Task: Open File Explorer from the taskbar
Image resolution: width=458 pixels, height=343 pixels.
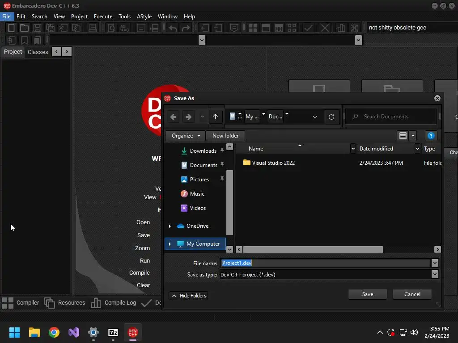Action: (x=34, y=332)
